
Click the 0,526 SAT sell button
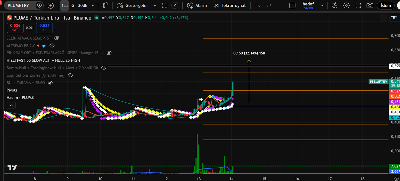pyautogui.click(x=15, y=27)
